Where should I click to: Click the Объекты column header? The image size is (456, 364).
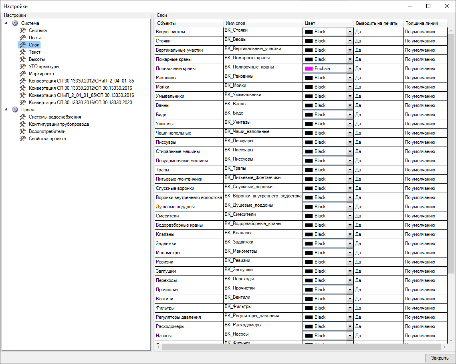(189, 23)
